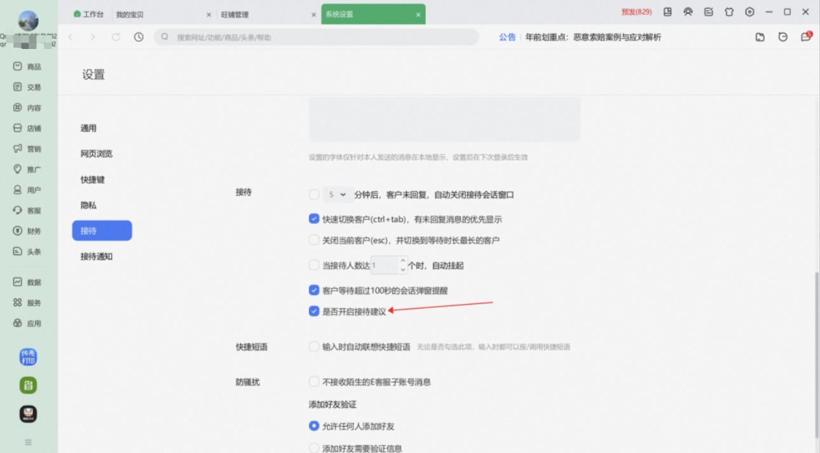820x453 pixels.
Task: Open the shirt skin/theme icon
Action: coord(729,12)
